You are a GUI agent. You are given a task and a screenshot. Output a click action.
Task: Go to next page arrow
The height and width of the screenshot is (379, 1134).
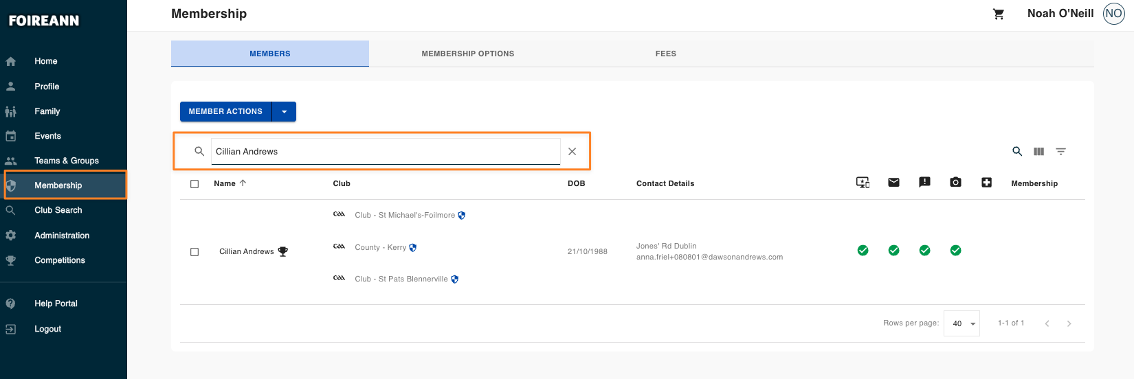[1069, 323]
